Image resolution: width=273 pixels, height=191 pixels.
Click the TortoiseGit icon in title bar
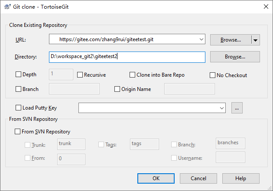click(7, 7)
